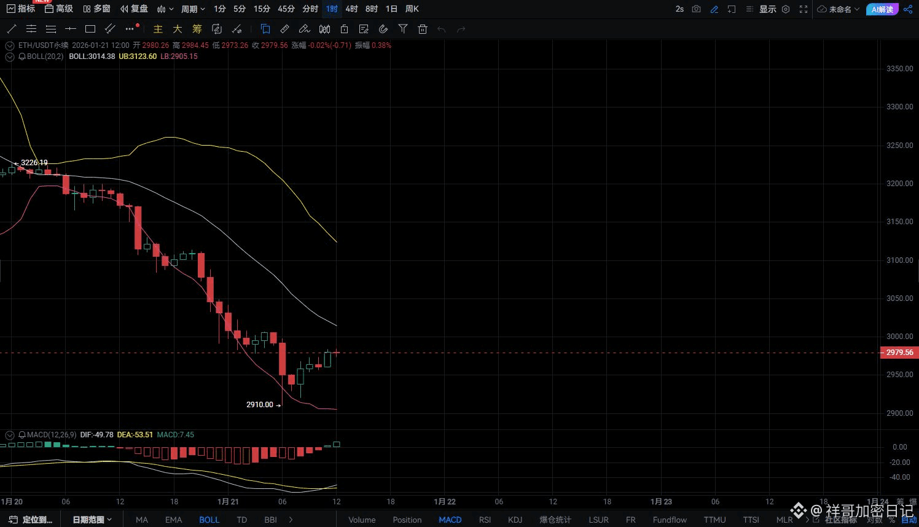The image size is (919, 527).
Task: Switch to 周K weekly timeframe
Action: 412,9
